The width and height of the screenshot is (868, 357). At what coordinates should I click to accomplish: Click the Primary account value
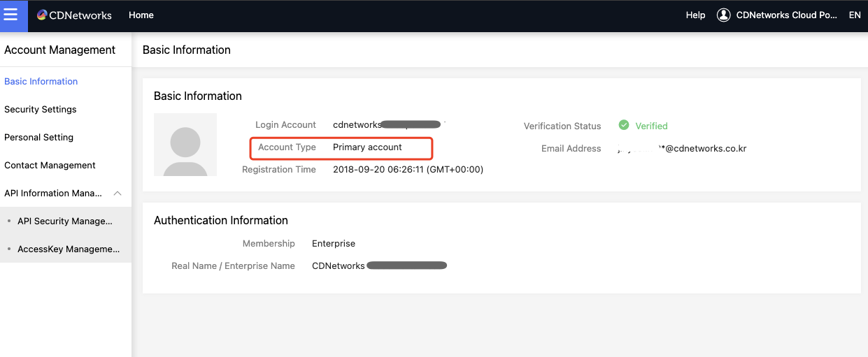pyautogui.click(x=367, y=147)
